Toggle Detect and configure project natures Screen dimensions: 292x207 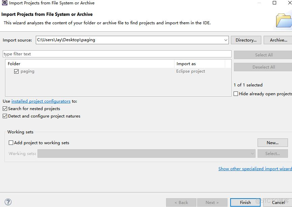pyautogui.click(x=5, y=116)
